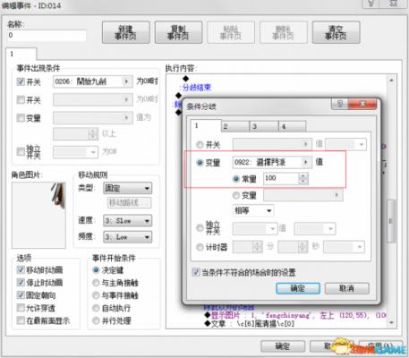Open the 相等 comparison dropdown
The image size is (409, 358).
(252, 210)
